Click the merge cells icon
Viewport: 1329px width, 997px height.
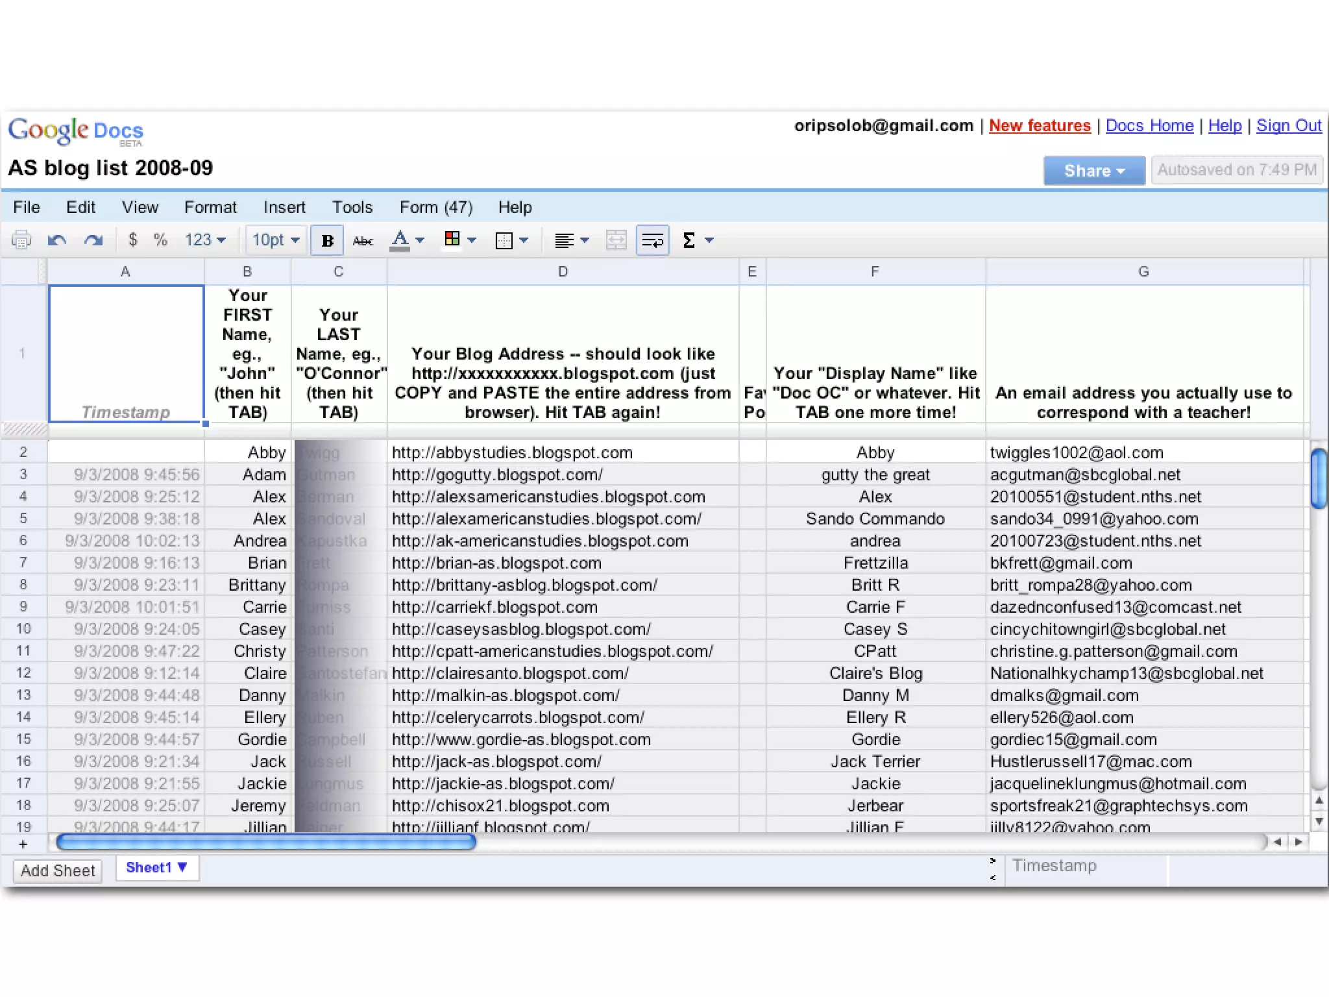616,240
